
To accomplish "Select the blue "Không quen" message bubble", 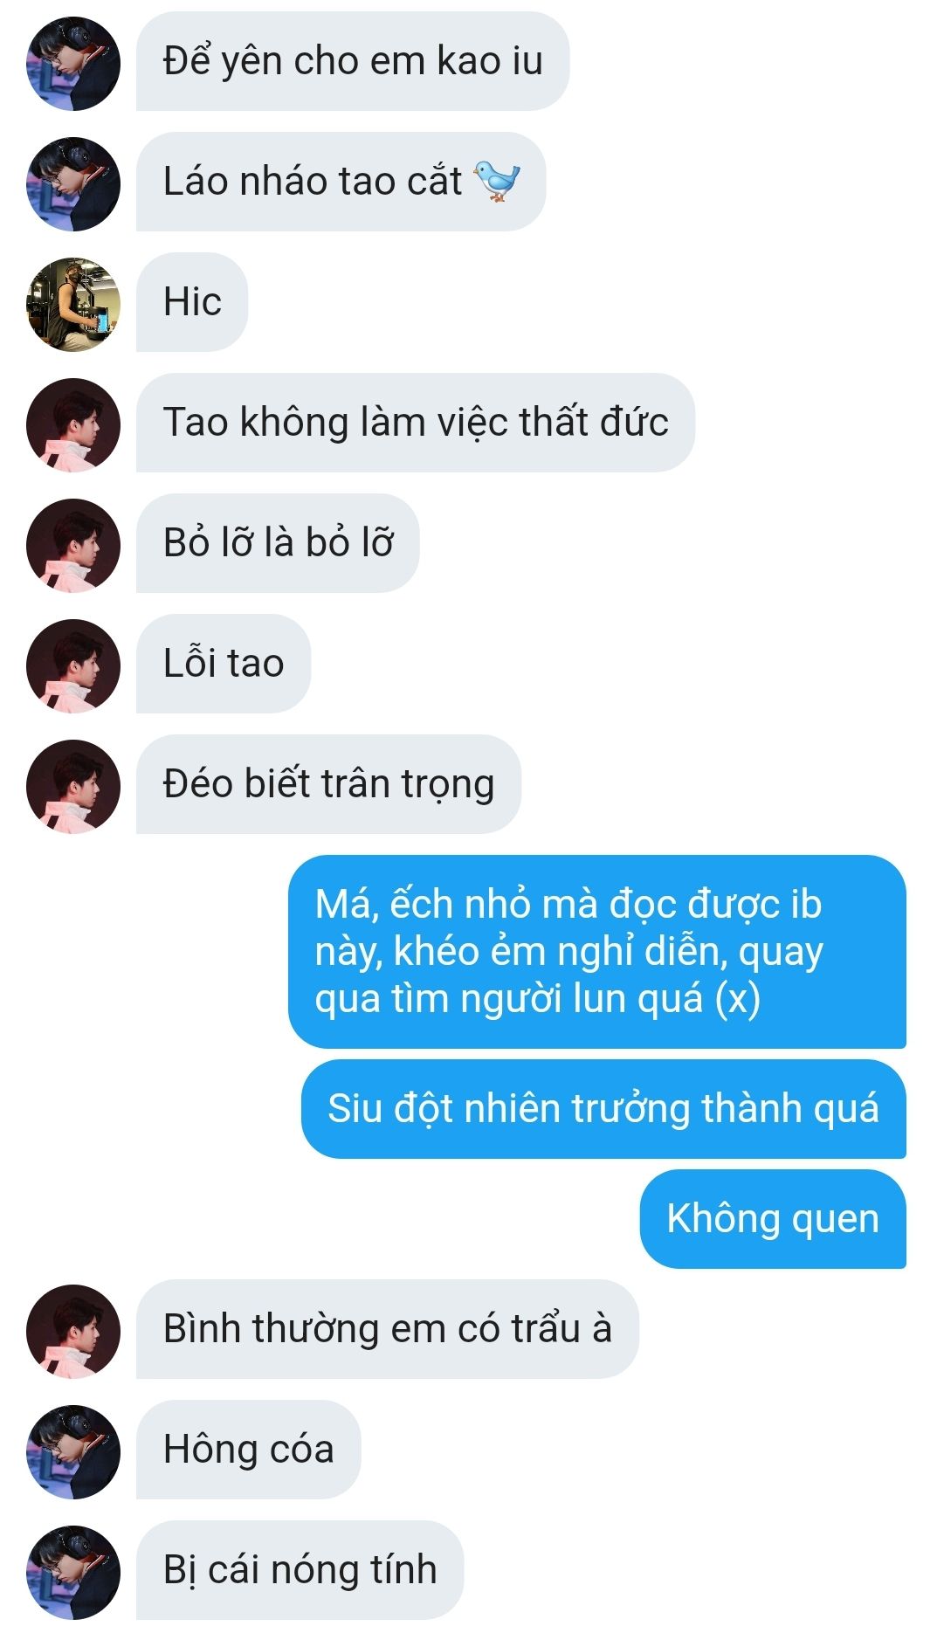I will [773, 1218].
